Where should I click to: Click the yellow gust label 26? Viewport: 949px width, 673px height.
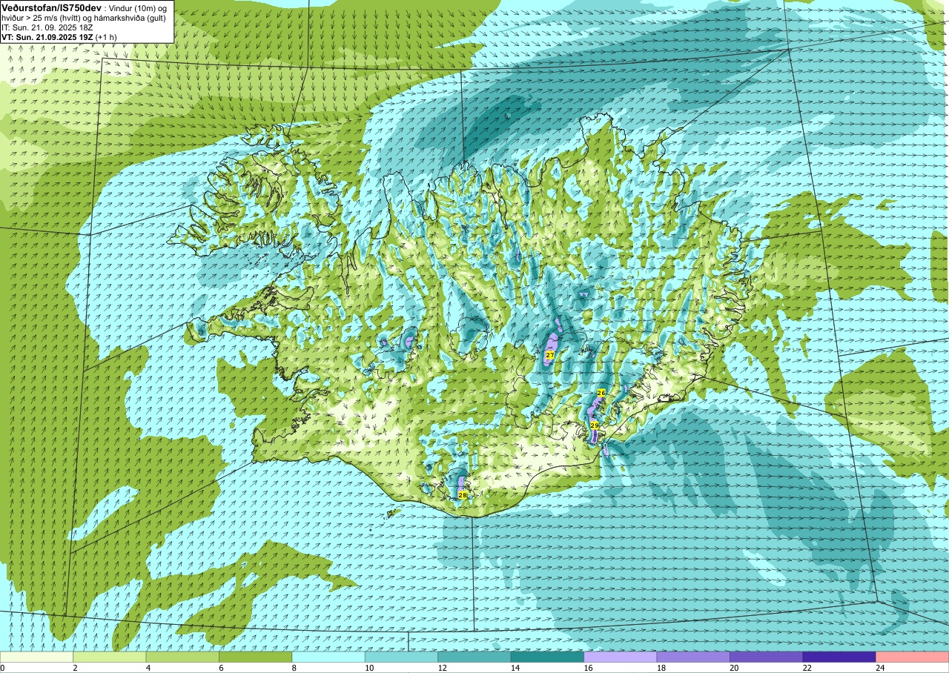click(601, 393)
